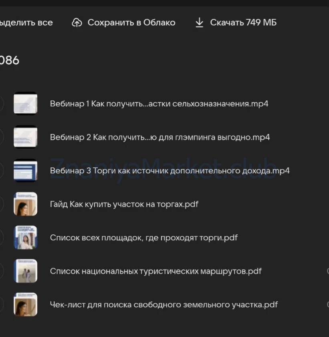Tick the checkbox next to Вебинар 1
Screen dimensions: 329x337
coord(1,104)
